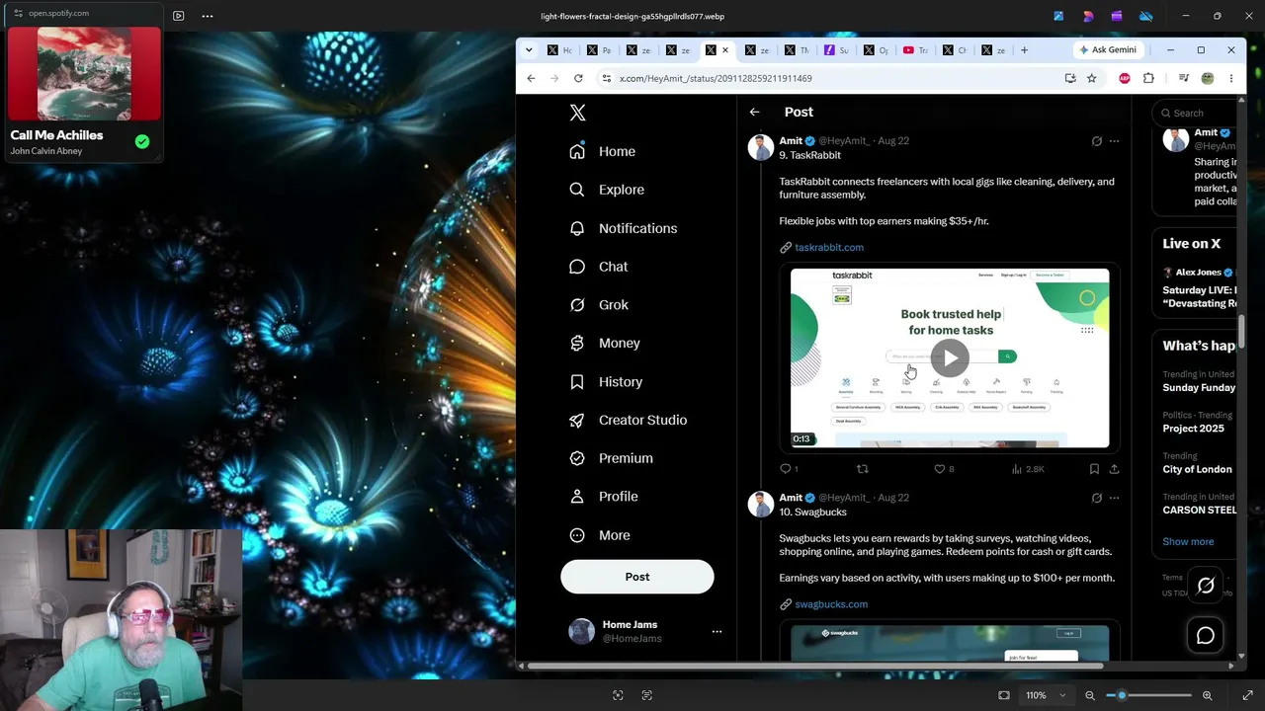The width and height of the screenshot is (1265, 711).
Task: Like the TaskRabbit post
Action: click(940, 469)
